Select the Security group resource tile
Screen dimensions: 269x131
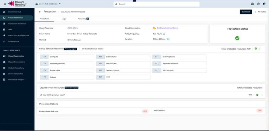(123, 70)
